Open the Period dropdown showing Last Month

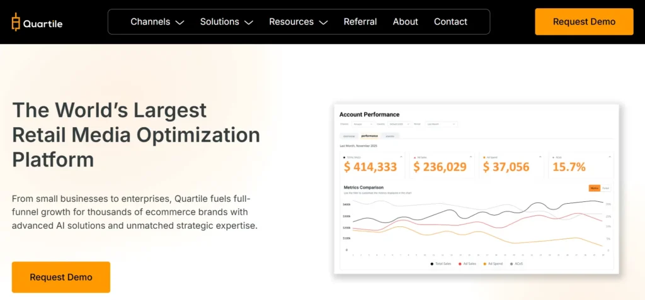pyautogui.click(x=441, y=124)
